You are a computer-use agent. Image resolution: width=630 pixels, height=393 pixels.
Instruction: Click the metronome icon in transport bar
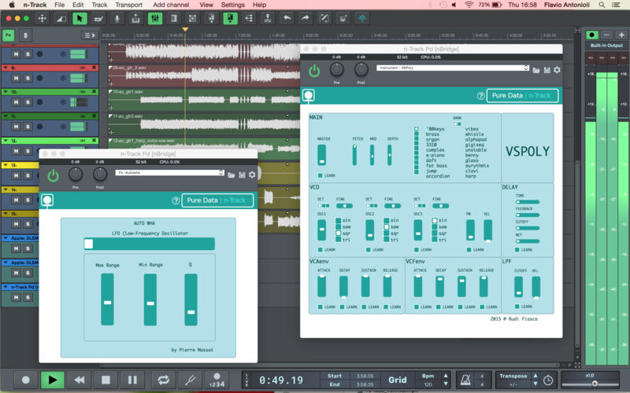[465, 380]
